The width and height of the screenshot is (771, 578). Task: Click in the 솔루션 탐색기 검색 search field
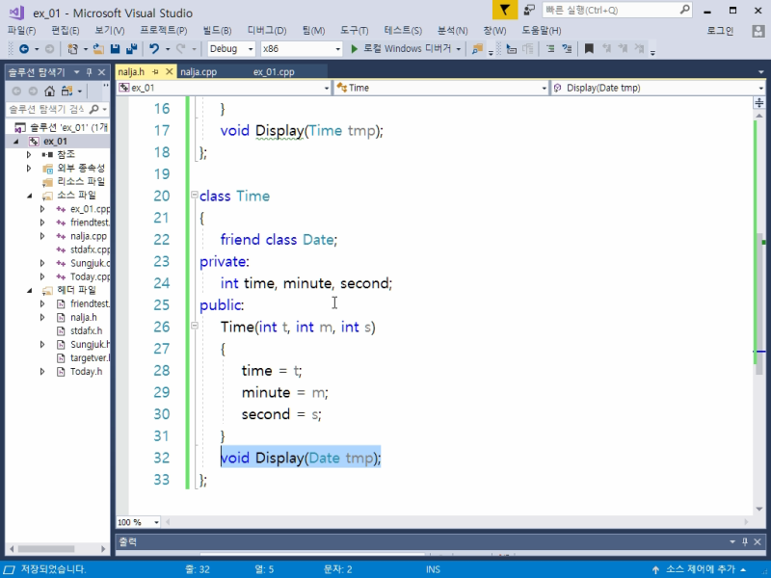point(46,109)
